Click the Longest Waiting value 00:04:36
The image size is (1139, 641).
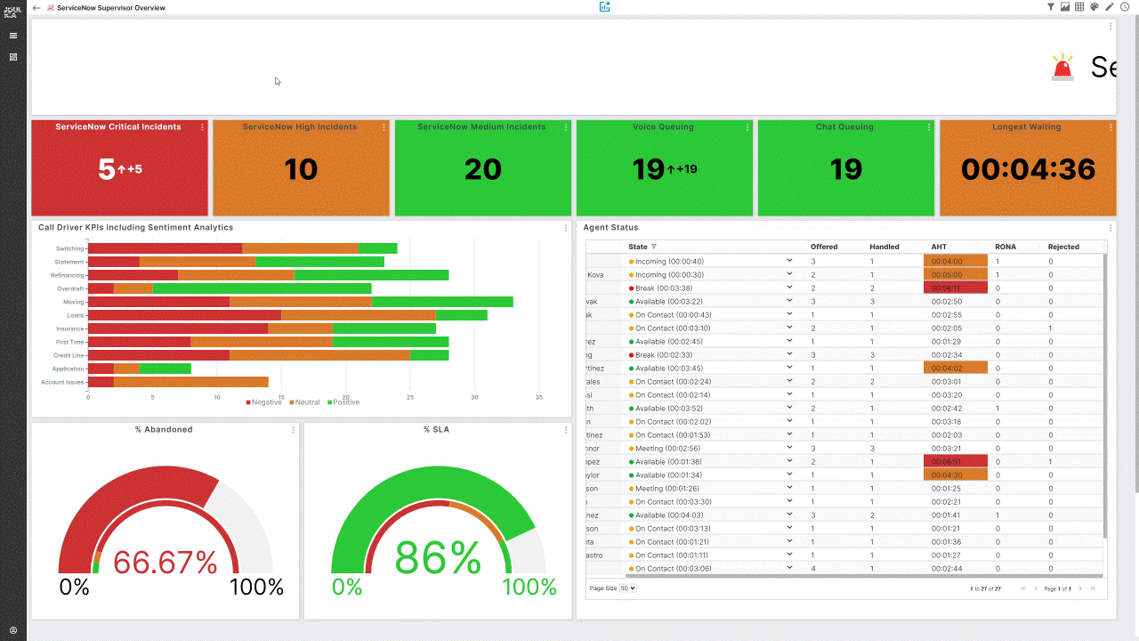pos(1028,169)
